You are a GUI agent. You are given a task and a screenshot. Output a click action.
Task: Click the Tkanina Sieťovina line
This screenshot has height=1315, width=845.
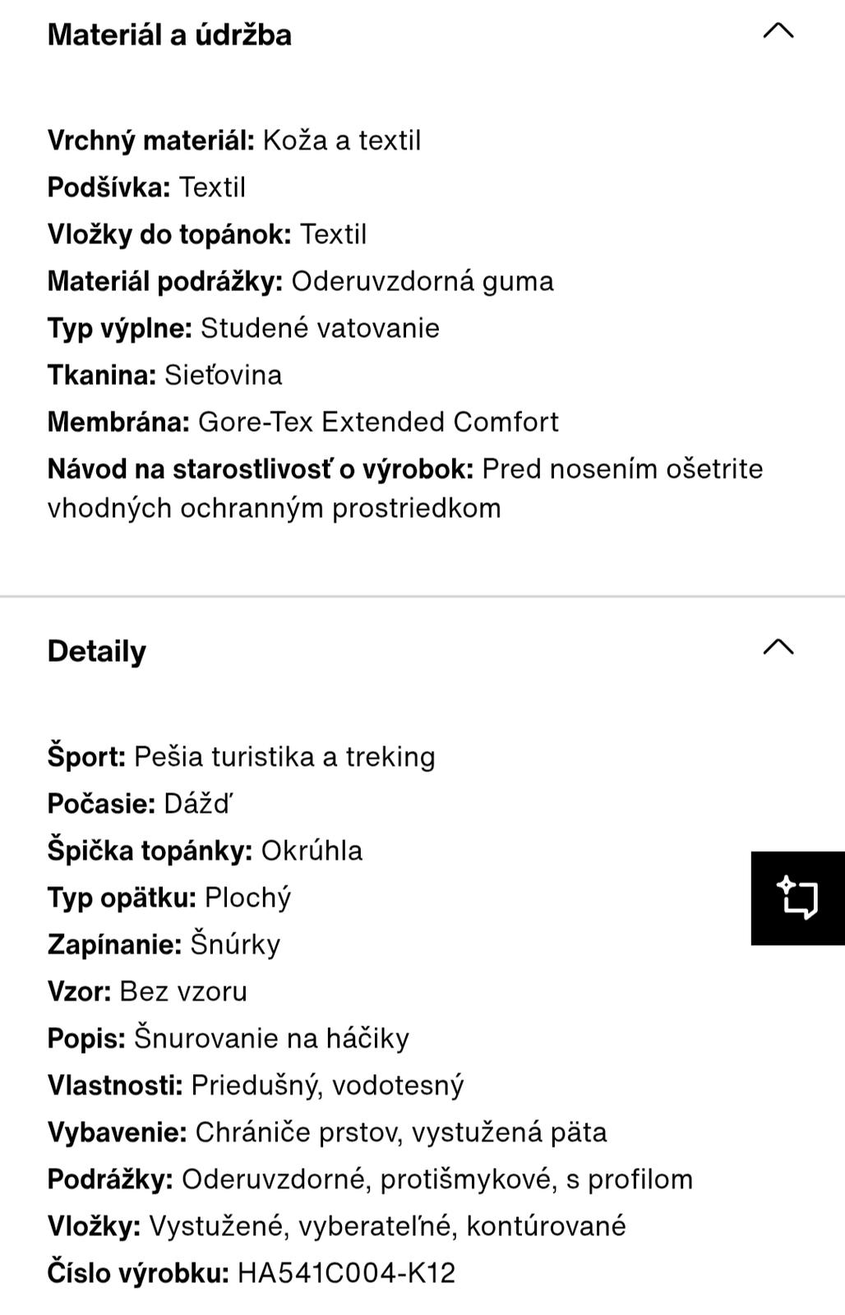pos(164,375)
